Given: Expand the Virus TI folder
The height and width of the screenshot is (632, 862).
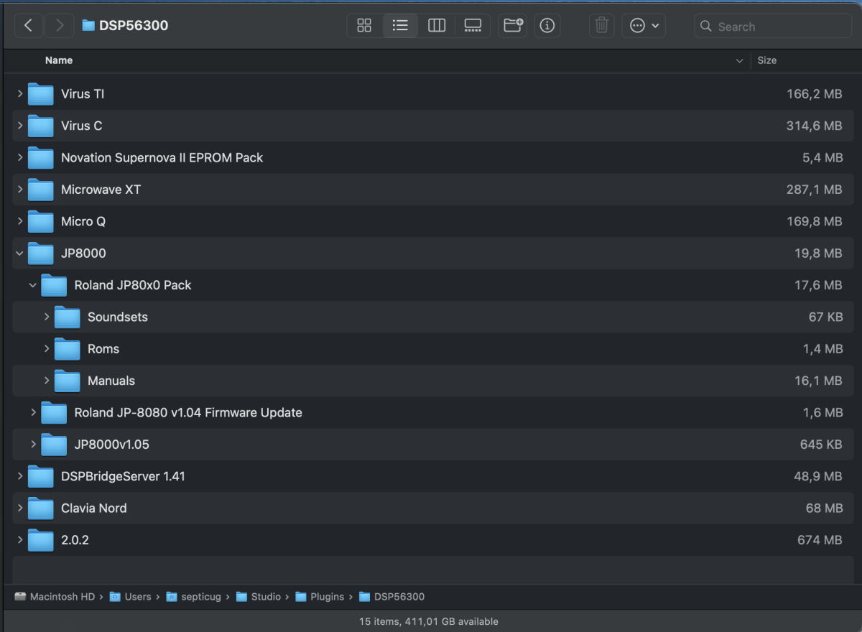Looking at the screenshot, I should (20, 93).
